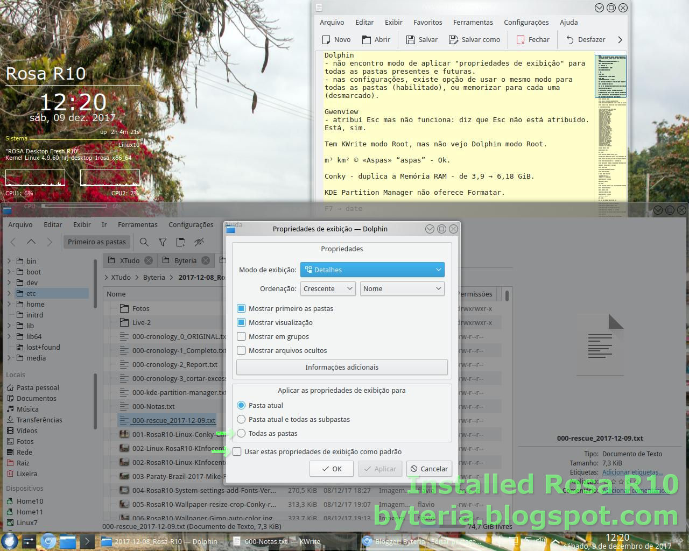The image size is (689, 551).
Task: Select the Salvar icon in KWrite toolbar
Action: [x=421, y=39]
